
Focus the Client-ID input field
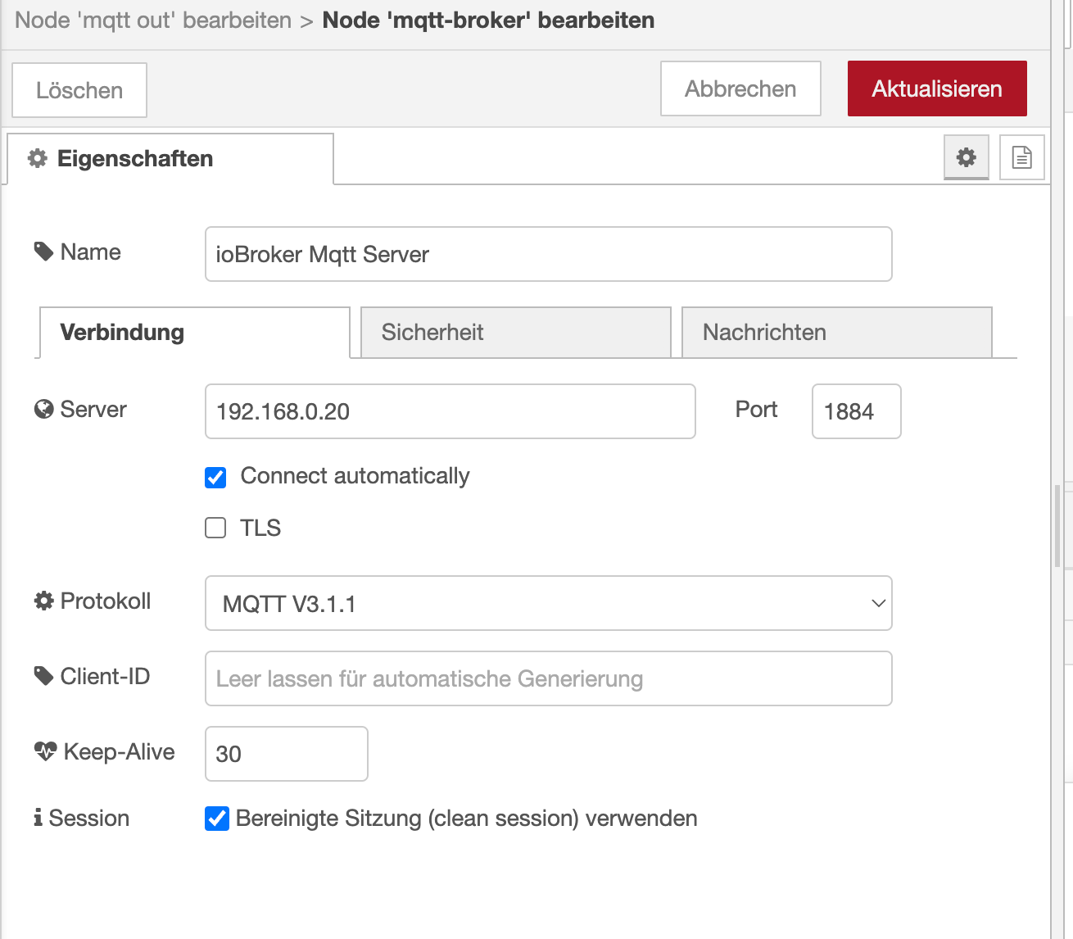[x=548, y=678]
